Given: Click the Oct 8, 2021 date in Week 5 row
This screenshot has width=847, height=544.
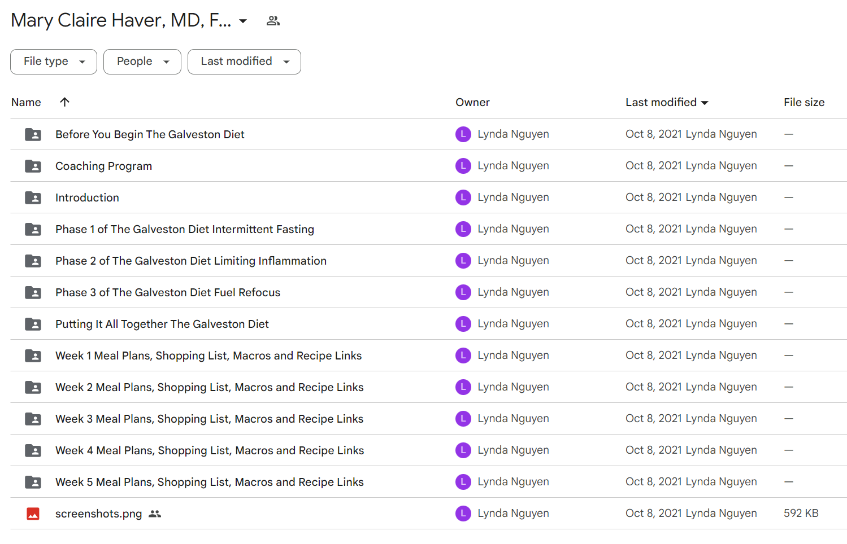Looking at the screenshot, I should pyautogui.click(x=653, y=482).
